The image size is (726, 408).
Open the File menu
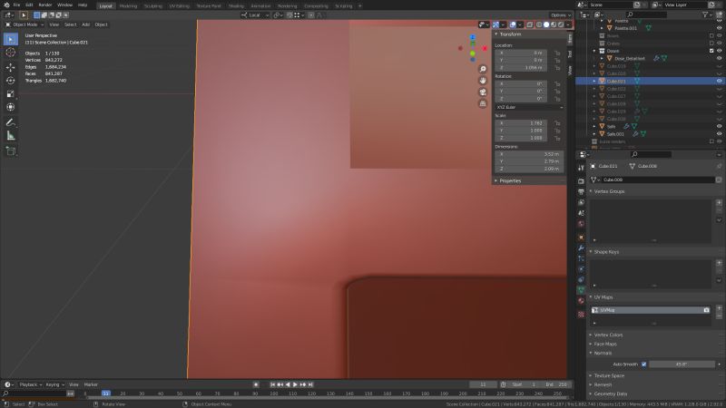coord(16,5)
